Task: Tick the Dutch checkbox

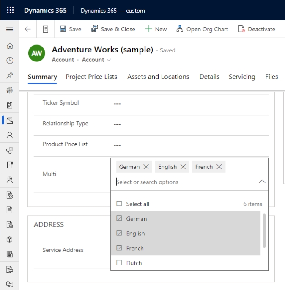Action: (x=119, y=262)
